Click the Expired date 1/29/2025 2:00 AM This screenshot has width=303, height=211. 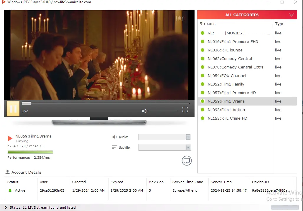[126, 190]
